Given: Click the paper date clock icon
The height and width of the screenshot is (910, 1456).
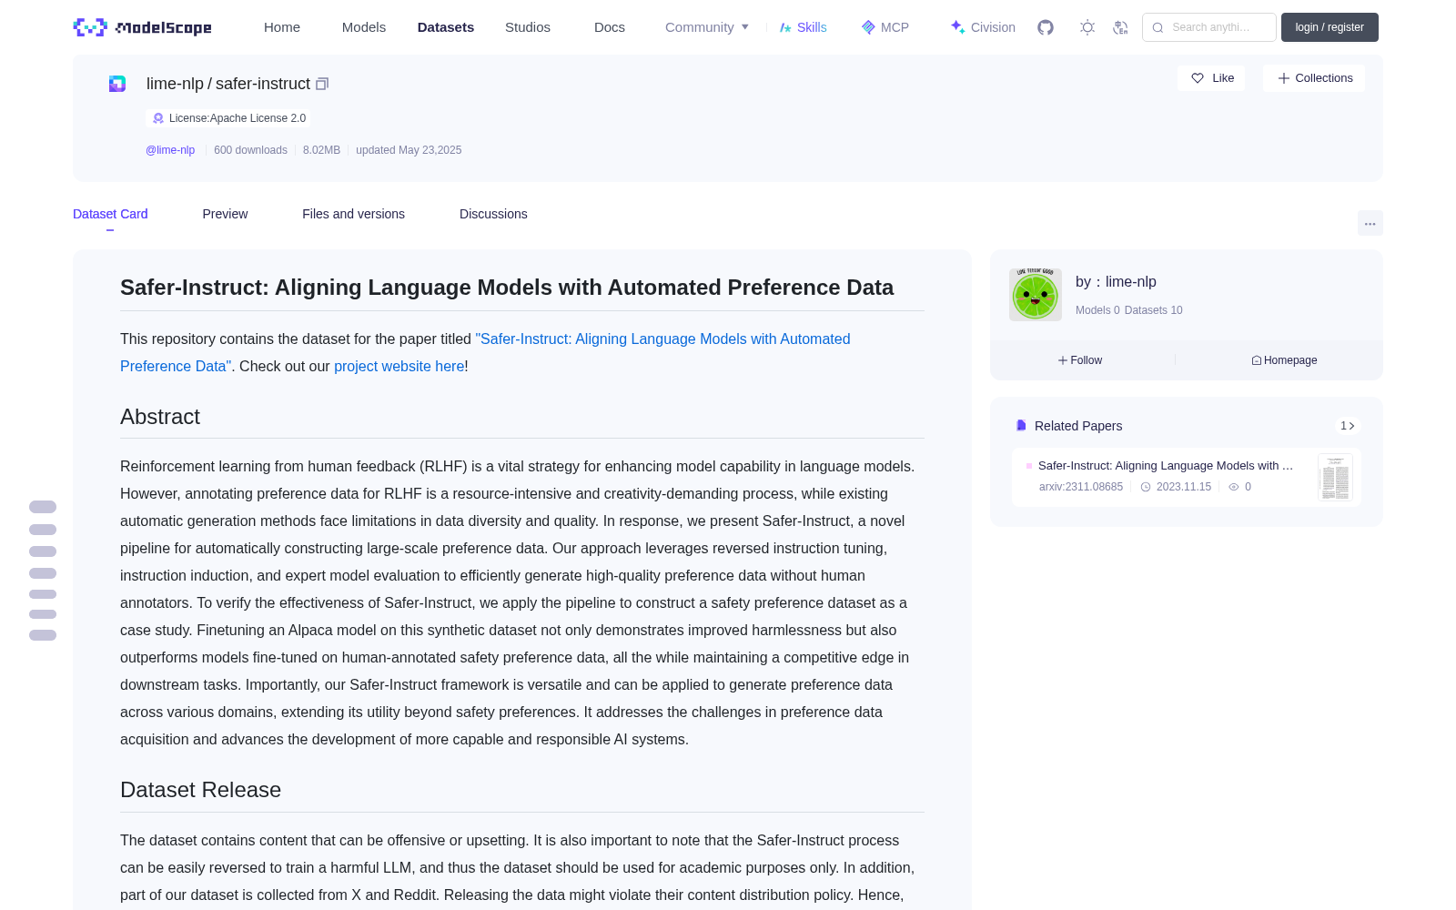Looking at the screenshot, I should coord(1146,487).
